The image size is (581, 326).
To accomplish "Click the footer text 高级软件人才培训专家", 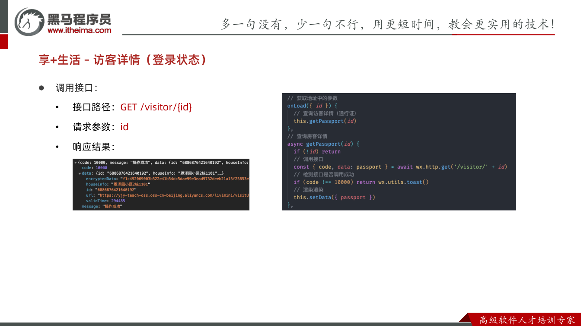I will point(527,320).
